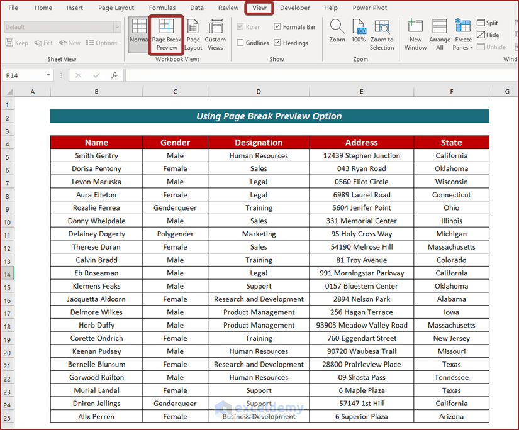The image size is (519, 430).
Task: Open the Sheet View dropdown showing Default
Action: (116, 26)
